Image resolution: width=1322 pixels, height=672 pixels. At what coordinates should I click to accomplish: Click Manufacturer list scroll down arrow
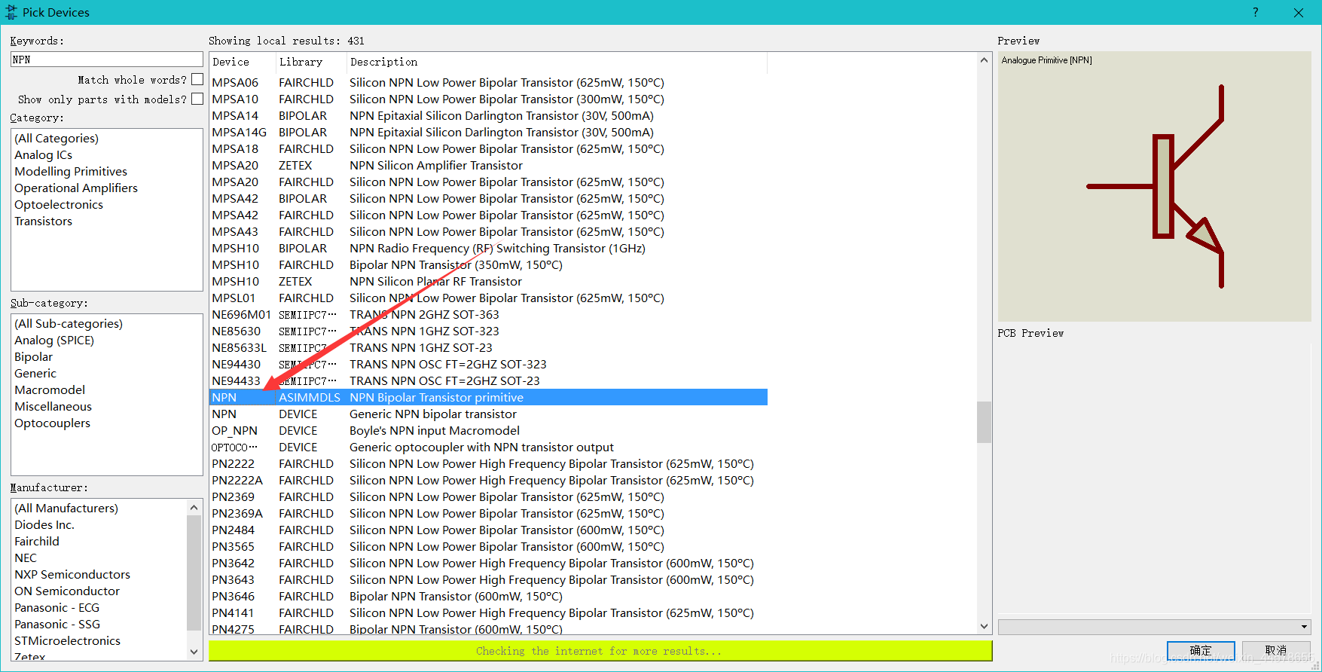(194, 652)
